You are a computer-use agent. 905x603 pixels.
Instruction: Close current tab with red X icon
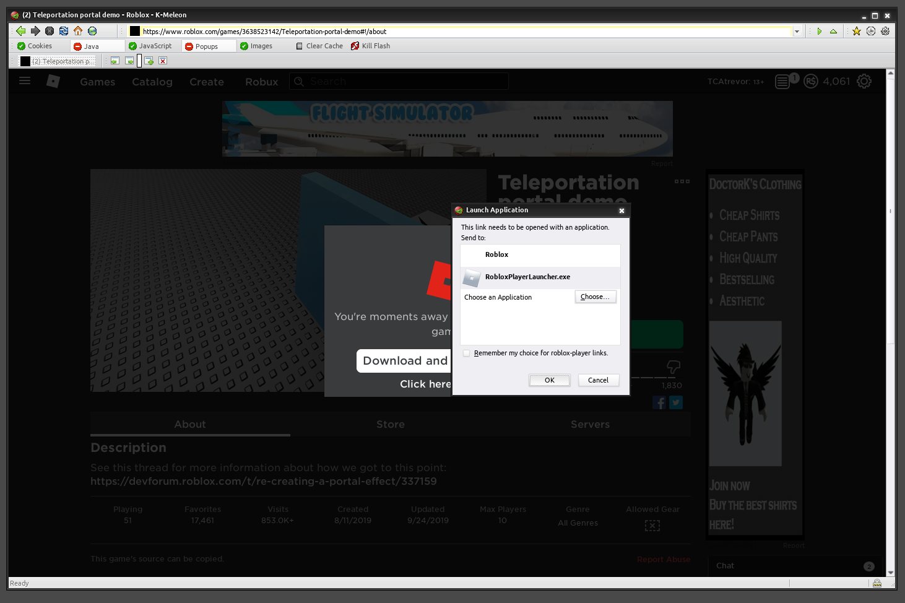[x=163, y=61]
